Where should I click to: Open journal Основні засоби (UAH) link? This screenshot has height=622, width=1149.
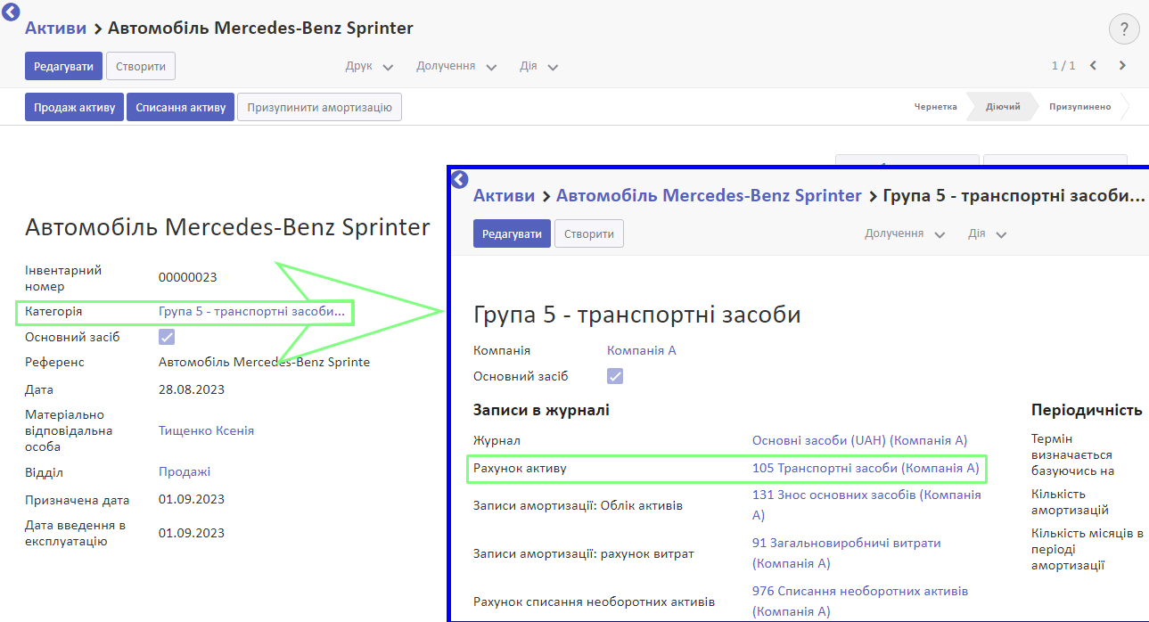[x=859, y=440]
